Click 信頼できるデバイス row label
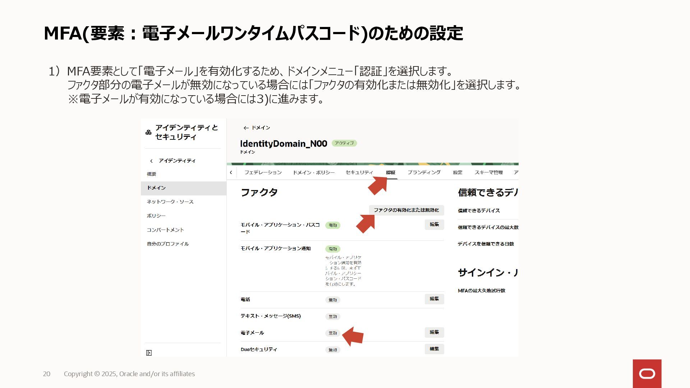 click(x=479, y=211)
